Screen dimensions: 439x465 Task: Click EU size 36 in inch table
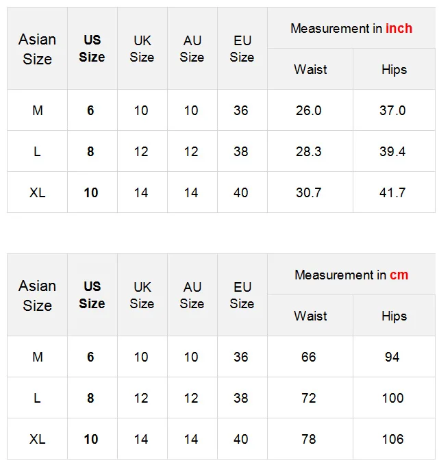(x=241, y=110)
